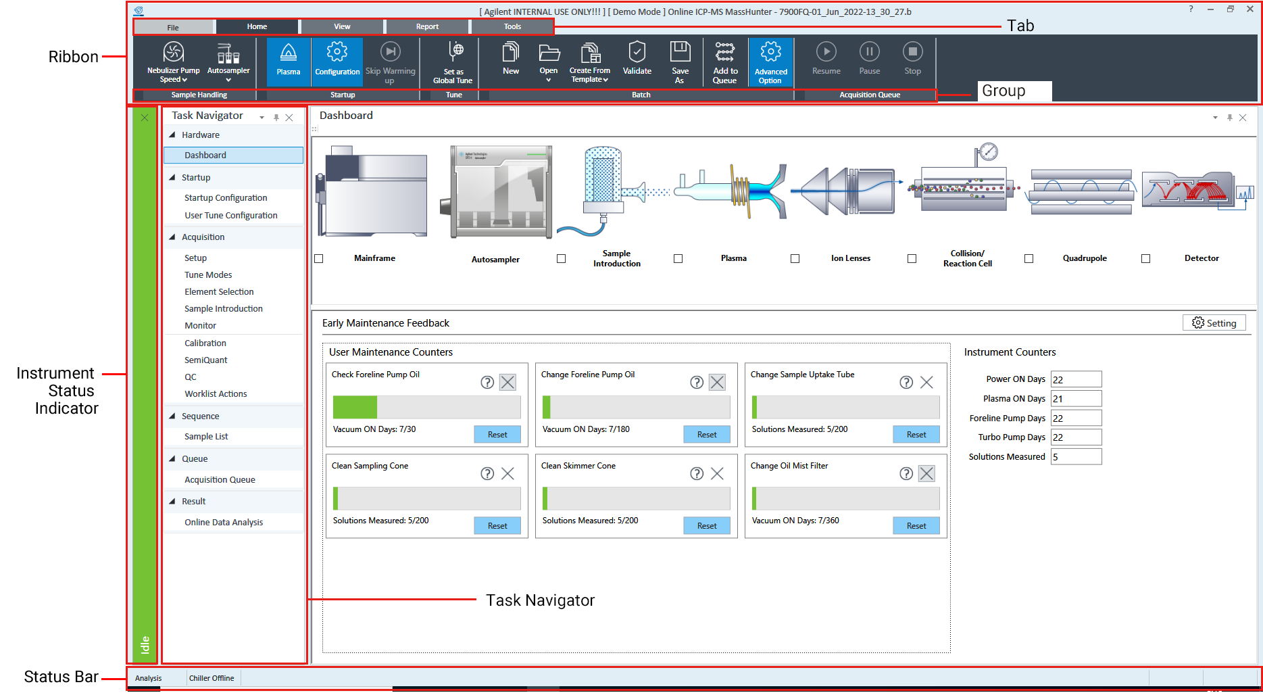Toggle the Mainframe checkbox
The image size is (1263, 695).
[319, 258]
